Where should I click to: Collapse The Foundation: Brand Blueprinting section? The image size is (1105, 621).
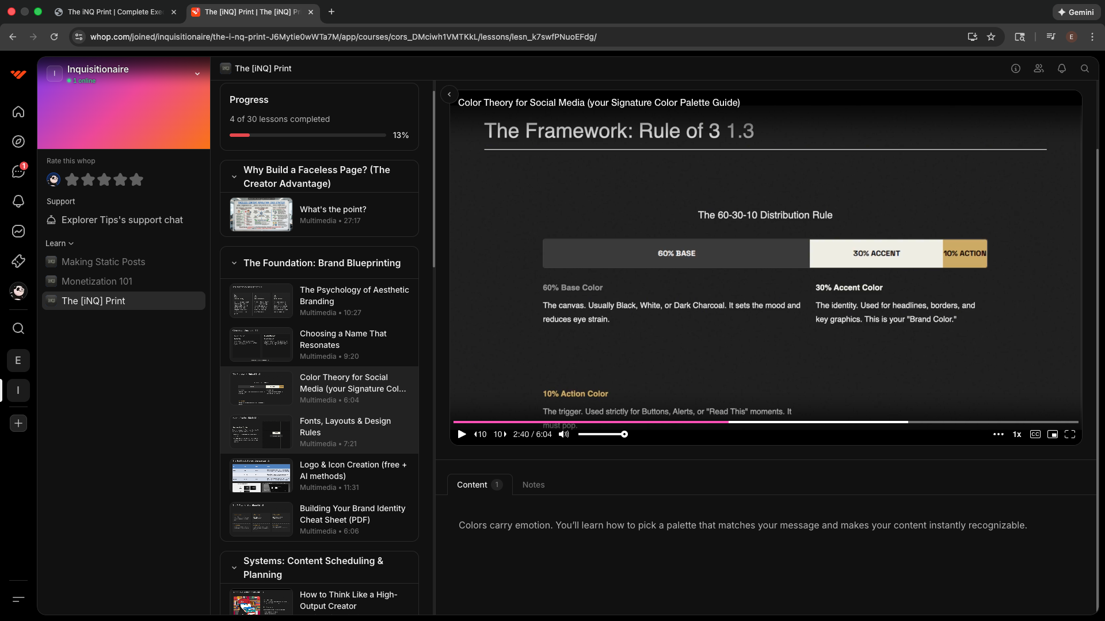pyautogui.click(x=234, y=263)
